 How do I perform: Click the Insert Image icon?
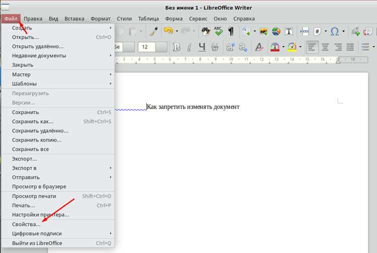tap(263, 32)
